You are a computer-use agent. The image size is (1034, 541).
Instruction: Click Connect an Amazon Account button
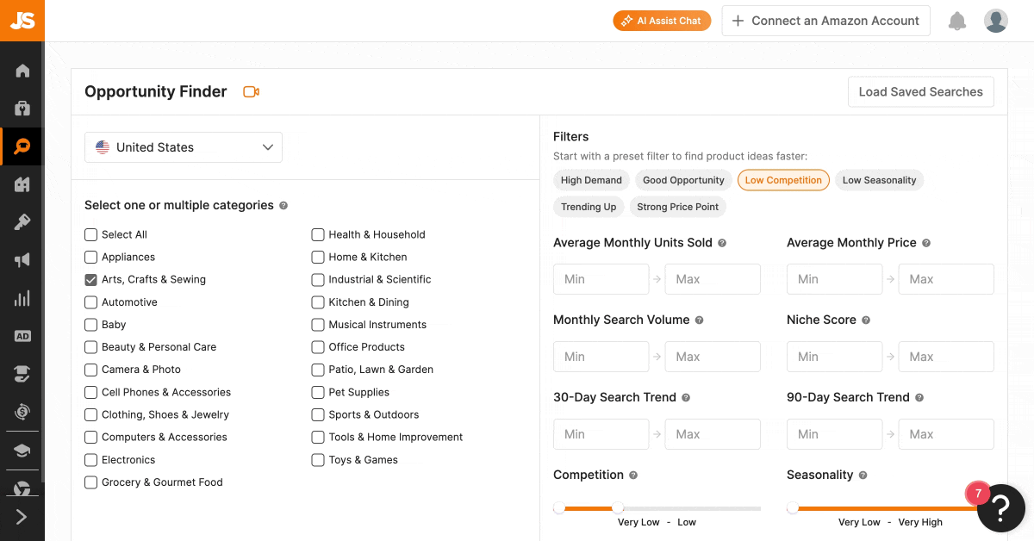825,21
